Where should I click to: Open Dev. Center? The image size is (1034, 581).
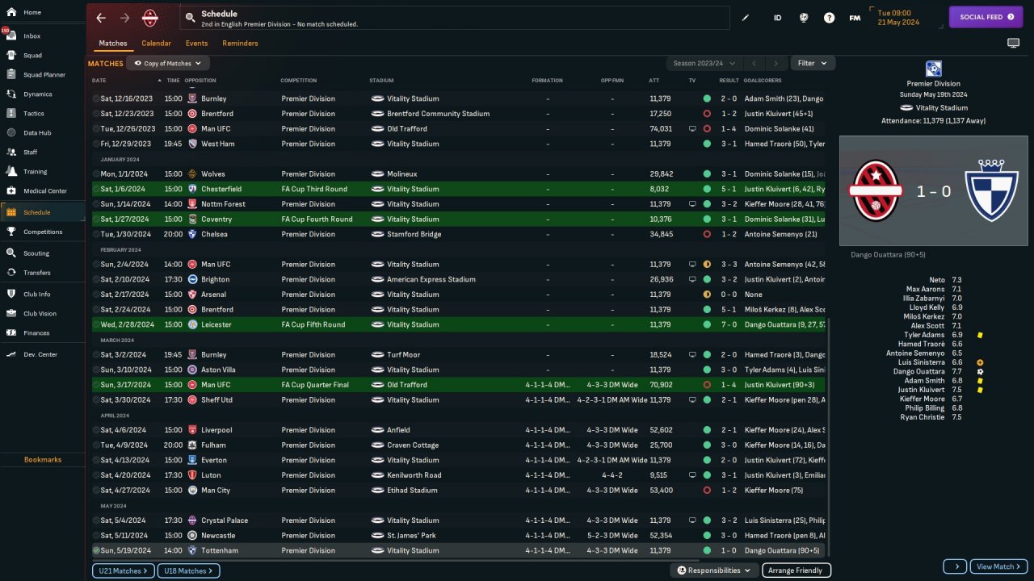click(42, 355)
